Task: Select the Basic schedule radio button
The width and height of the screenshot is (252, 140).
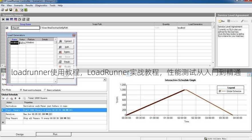Action: coord(45,90)
